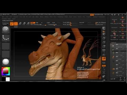The height and width of the screenshot is (95, 127).
Task: Open the Transform menu
Action: point(89,17)
